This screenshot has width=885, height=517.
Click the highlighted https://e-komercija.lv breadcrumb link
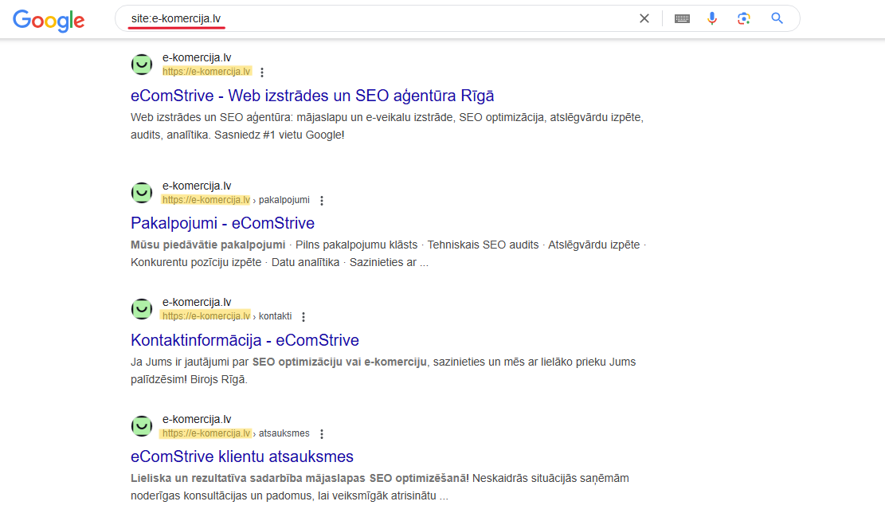point(206,71)
